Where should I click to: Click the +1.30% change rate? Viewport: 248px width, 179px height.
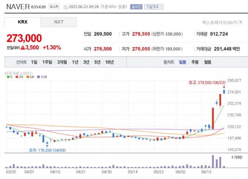tap(52, 48)
